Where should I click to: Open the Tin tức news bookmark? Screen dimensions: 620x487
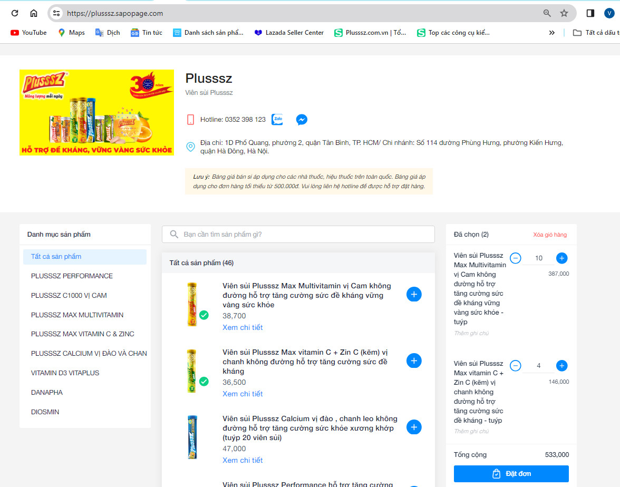[x=147, y=33]
